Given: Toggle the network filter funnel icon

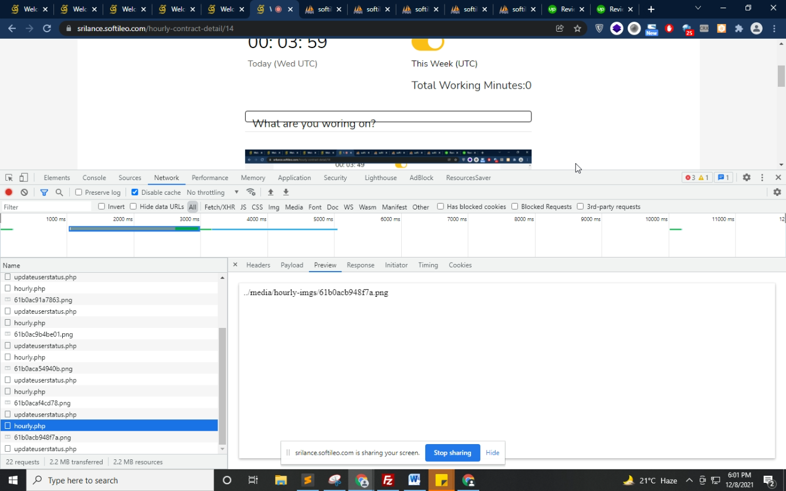Looking at the screenshot, I should pos(44,192).
